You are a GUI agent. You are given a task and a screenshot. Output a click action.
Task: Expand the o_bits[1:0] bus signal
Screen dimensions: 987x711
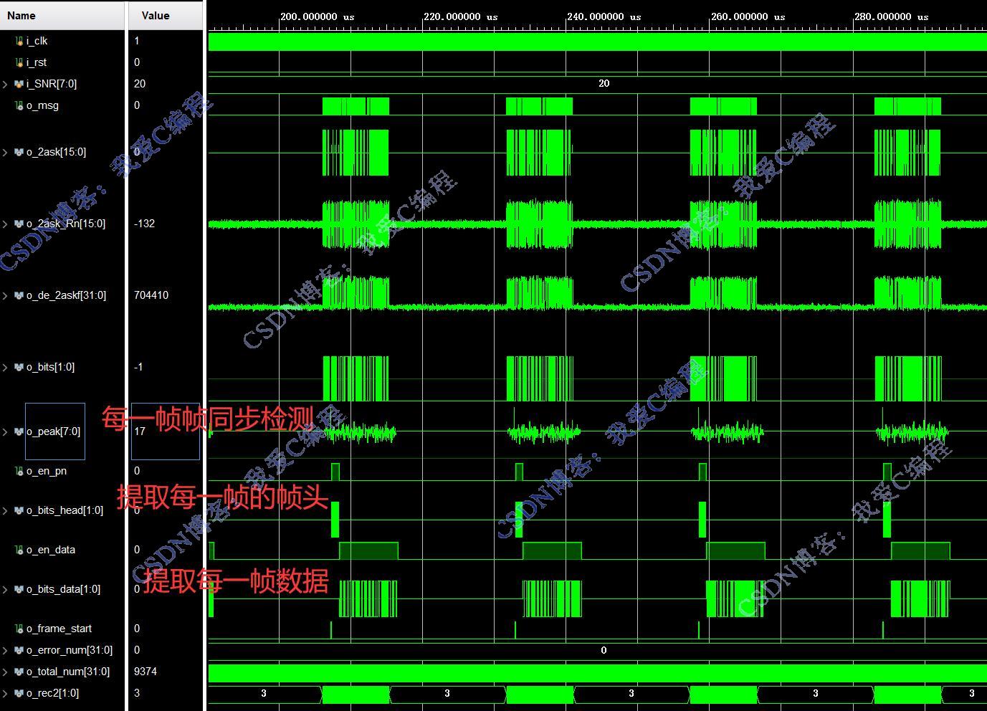tap(6, 367)
